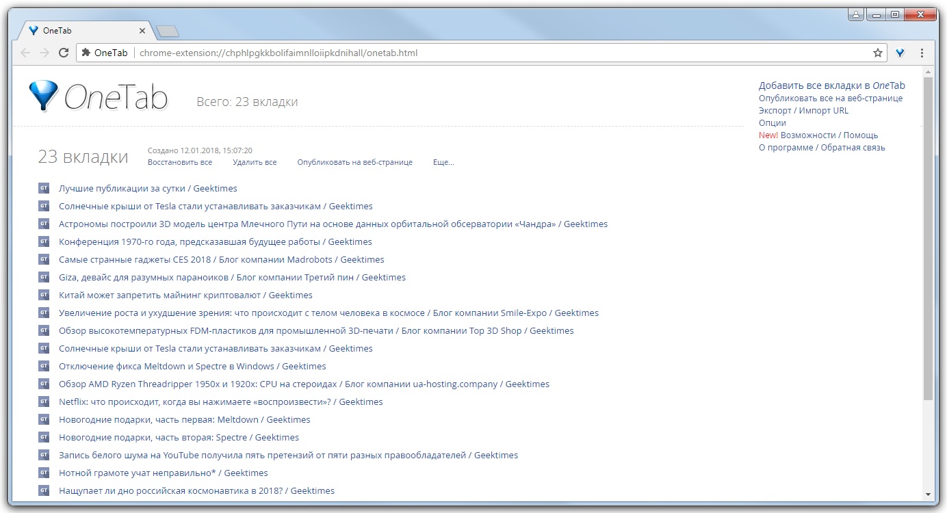Screen dimensions: 947x513
Task: Open "Нащупает ли дно российская космонавтика" link
Action: (x=196, y=490)
